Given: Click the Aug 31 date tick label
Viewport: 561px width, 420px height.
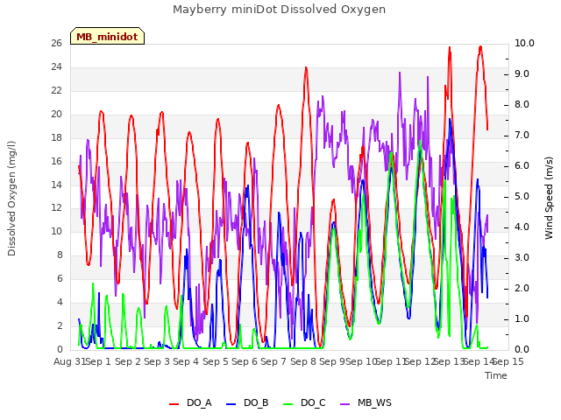Looking at the screenshot, I should click(70, 361).
